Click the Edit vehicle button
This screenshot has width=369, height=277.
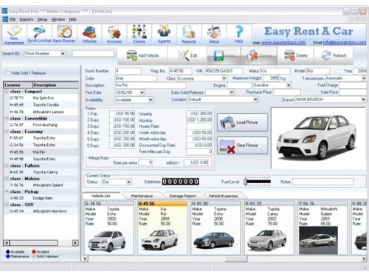(x=187, y=55)
